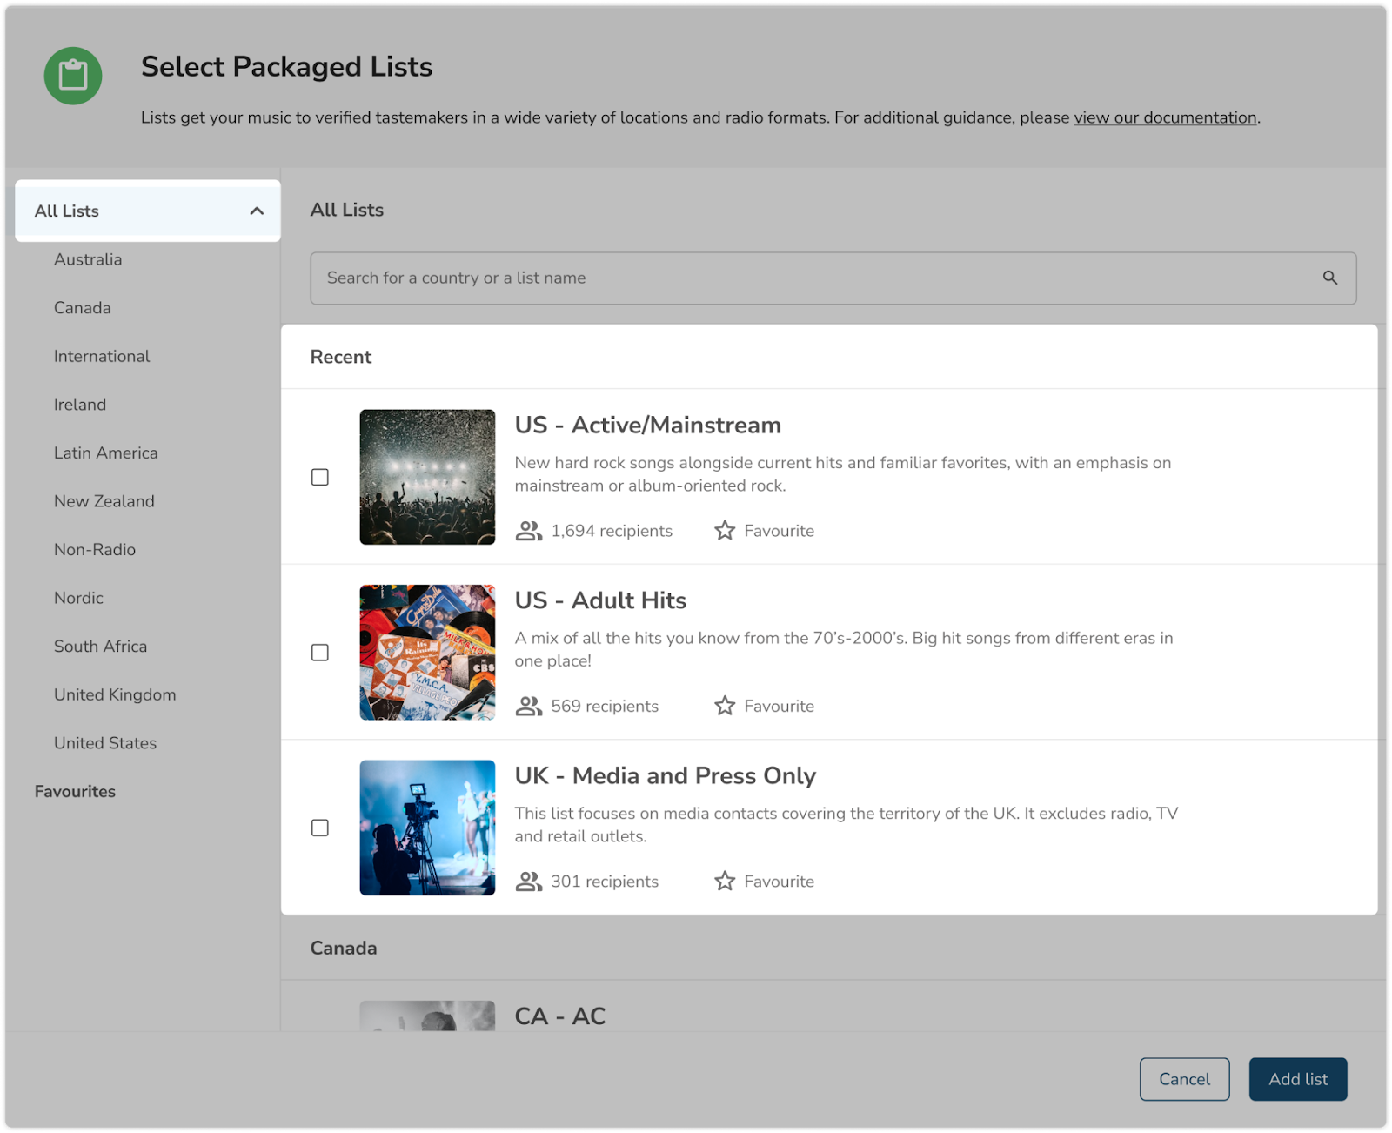Collapse the All Lists chevron

(x=257, y=211)
